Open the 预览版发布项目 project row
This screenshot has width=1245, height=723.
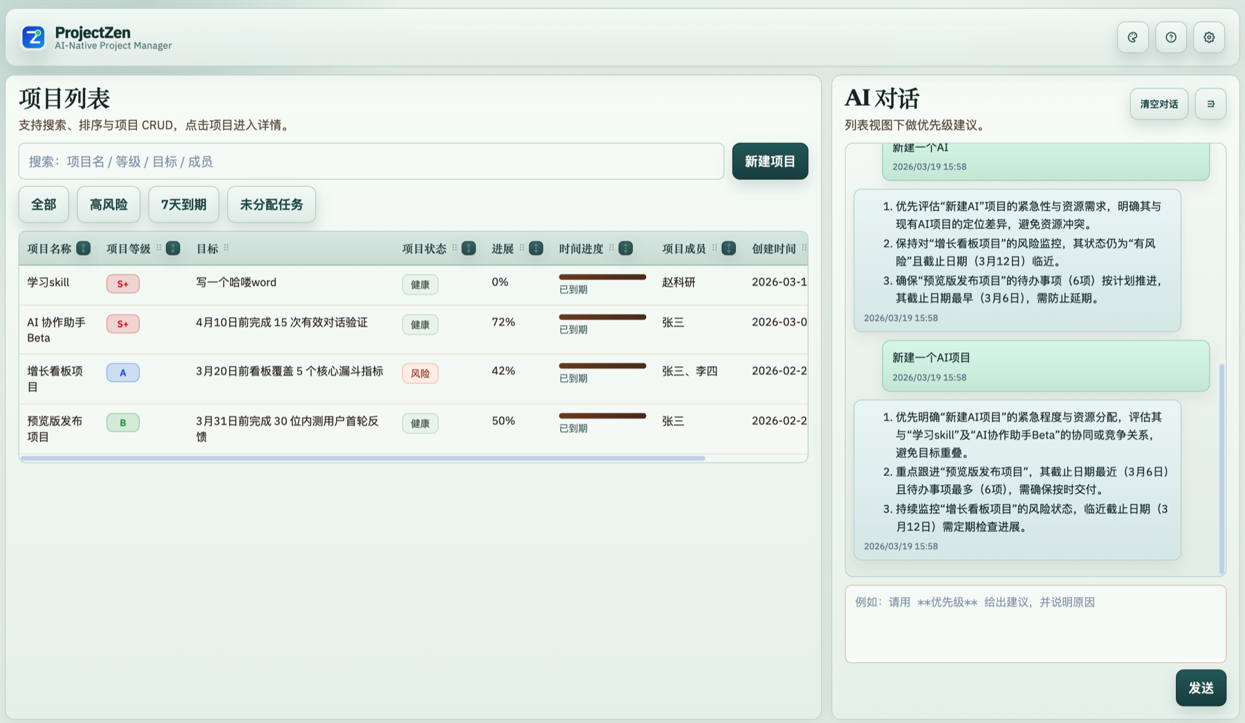point(413,429)
